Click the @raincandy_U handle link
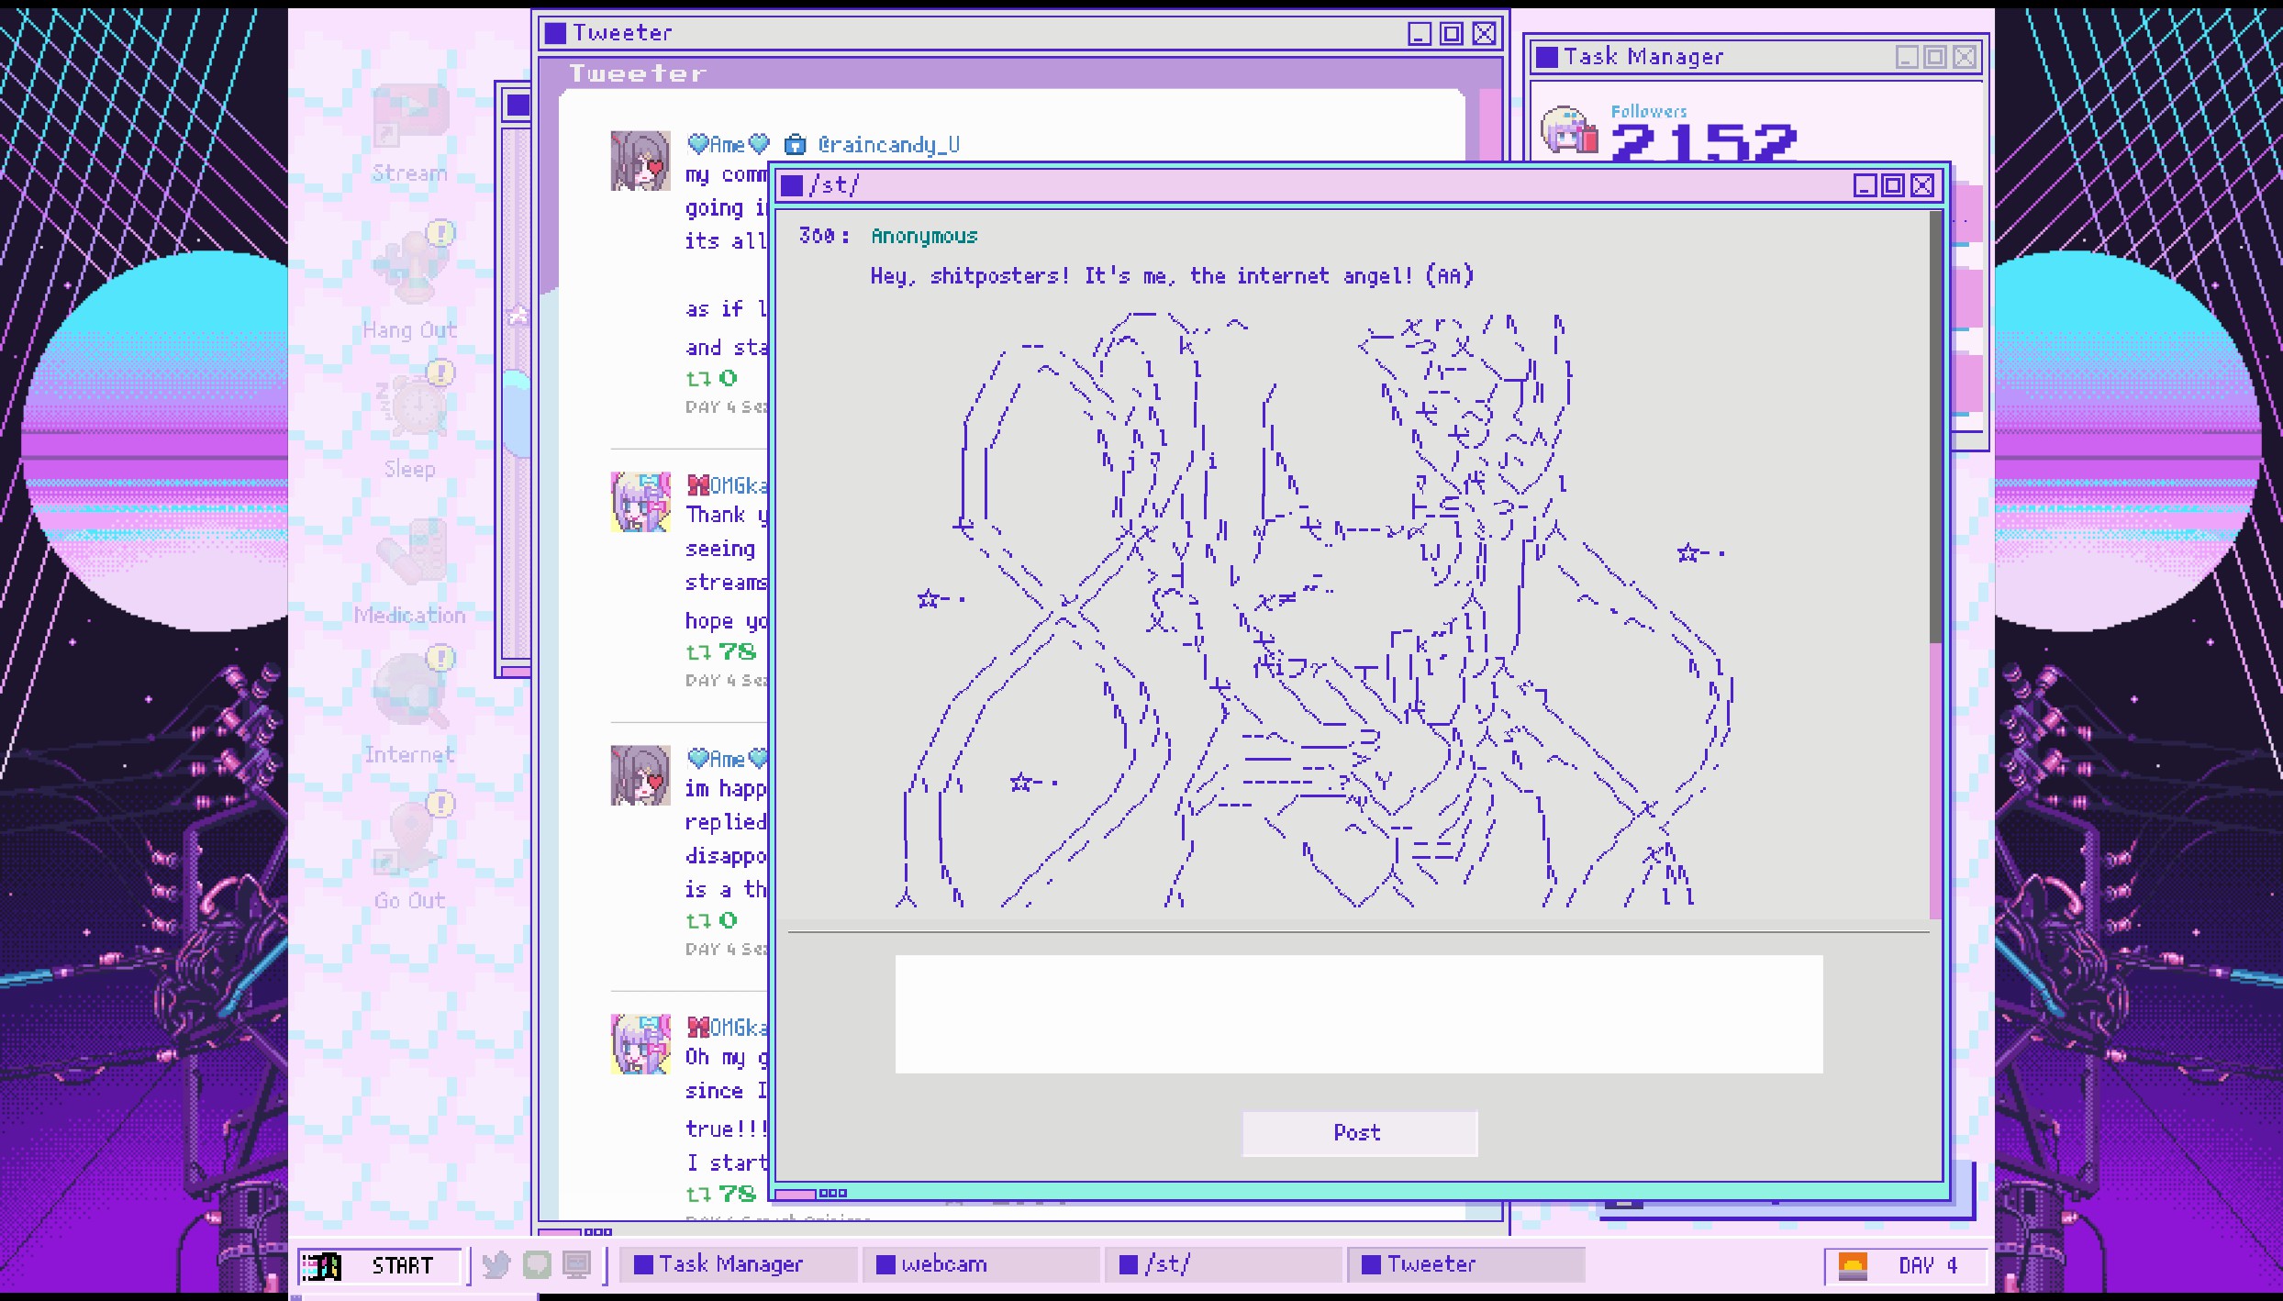This screenshot has width=2283, height=1301. pyautogui.click(x=888, y=145)
